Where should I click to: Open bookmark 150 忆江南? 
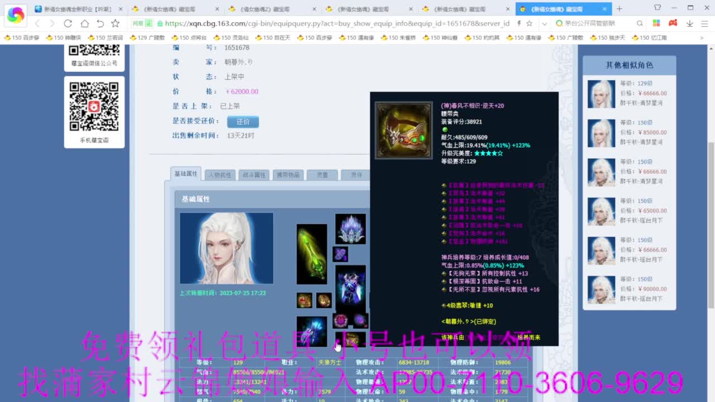pos(650,37)
